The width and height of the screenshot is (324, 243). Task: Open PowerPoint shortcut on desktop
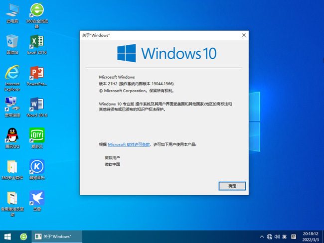(x=37, y=76)
